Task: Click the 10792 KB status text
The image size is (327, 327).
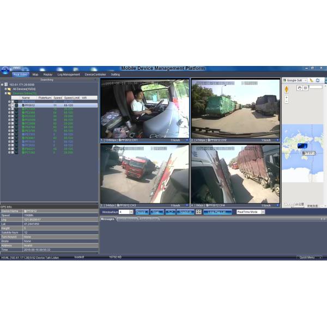Action: (116, 257)
